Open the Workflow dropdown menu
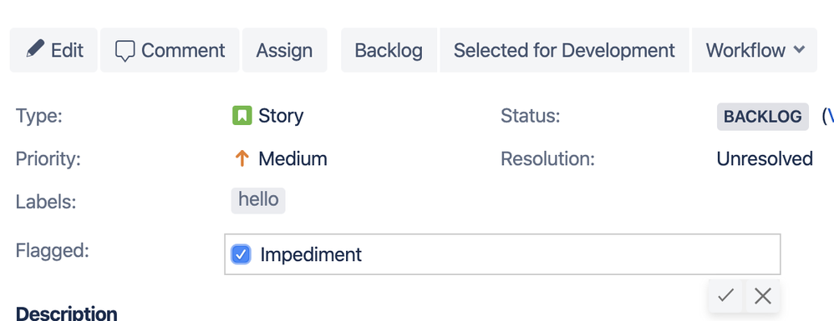This screenshot has width=834, height=321. coord(755,50)
